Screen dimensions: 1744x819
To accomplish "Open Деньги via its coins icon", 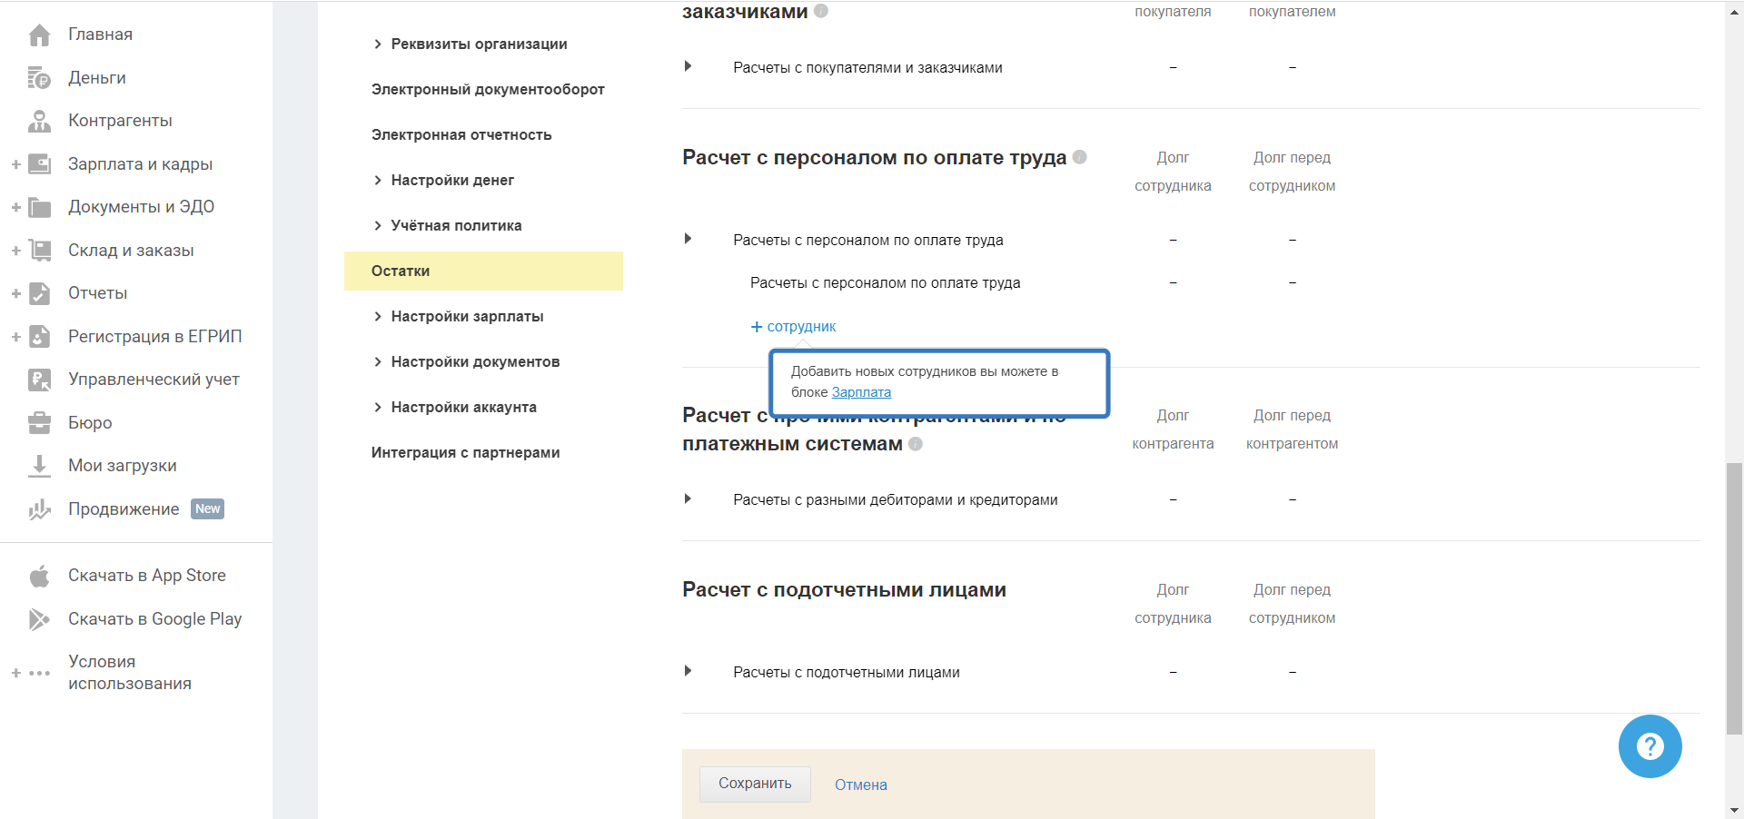I will [39, 78].
